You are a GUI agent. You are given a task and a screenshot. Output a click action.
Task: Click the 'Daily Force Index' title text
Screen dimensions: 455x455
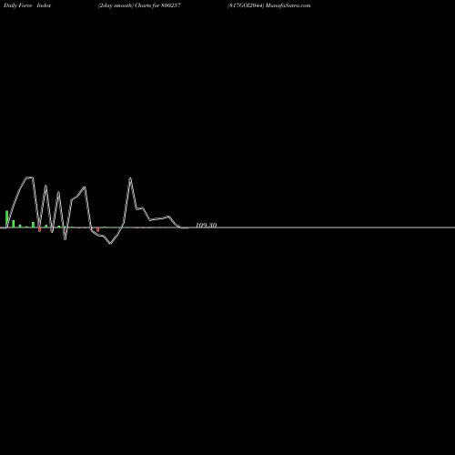(x=27, y=5)
